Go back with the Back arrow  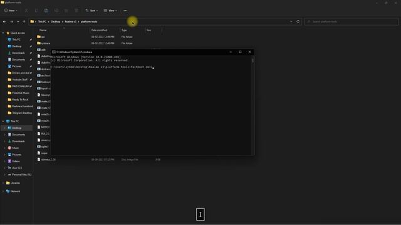coord(4,22)
